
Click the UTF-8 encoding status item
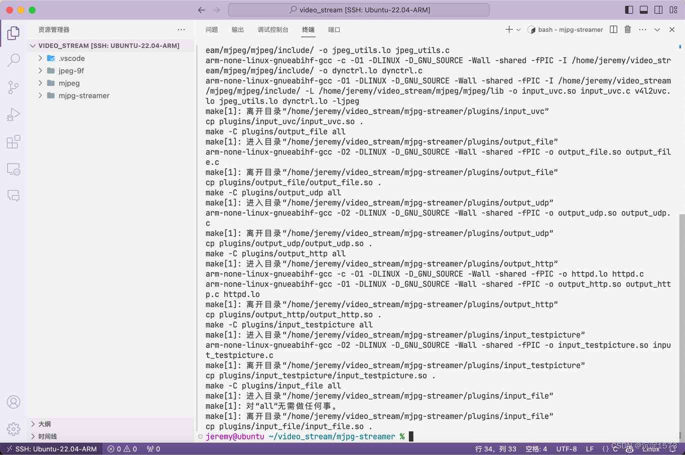(x=566, y=449)
